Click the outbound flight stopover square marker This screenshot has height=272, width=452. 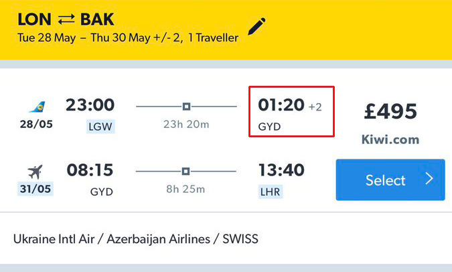[187, 107]
